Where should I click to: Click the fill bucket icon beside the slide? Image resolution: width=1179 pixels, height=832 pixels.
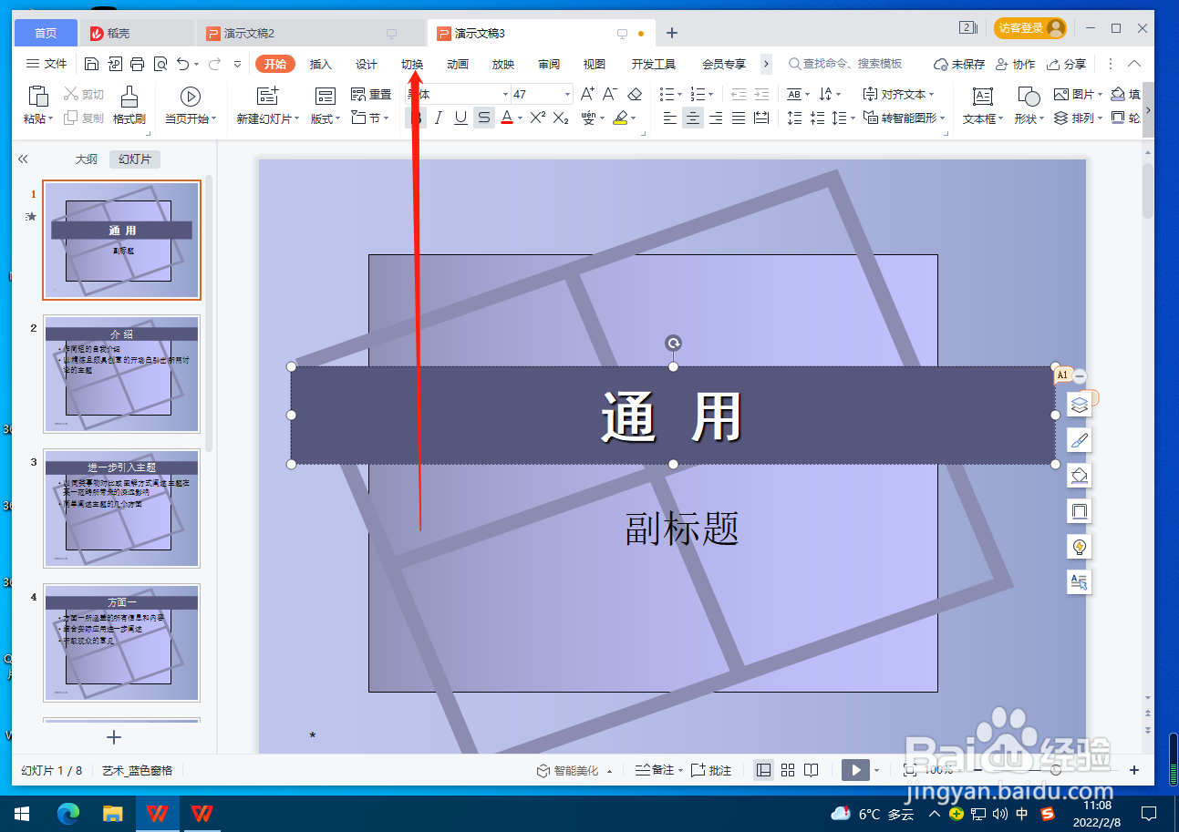[x=1080, y=476]
